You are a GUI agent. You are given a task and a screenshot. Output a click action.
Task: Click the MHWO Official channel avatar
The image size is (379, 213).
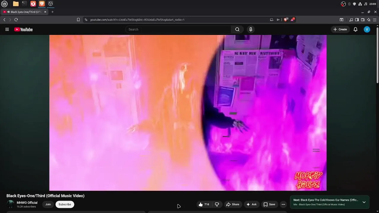point(10,204)
